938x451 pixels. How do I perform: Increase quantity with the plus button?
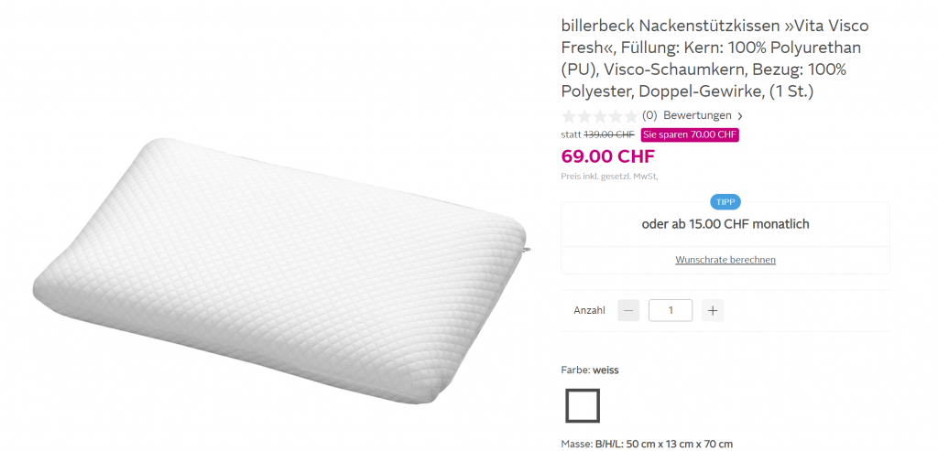(714, 310)
